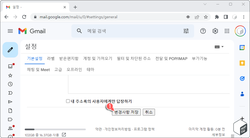Click 변경사항 저장 button
250x138 pixels.
pyautogui.click(x=126, y=112)
